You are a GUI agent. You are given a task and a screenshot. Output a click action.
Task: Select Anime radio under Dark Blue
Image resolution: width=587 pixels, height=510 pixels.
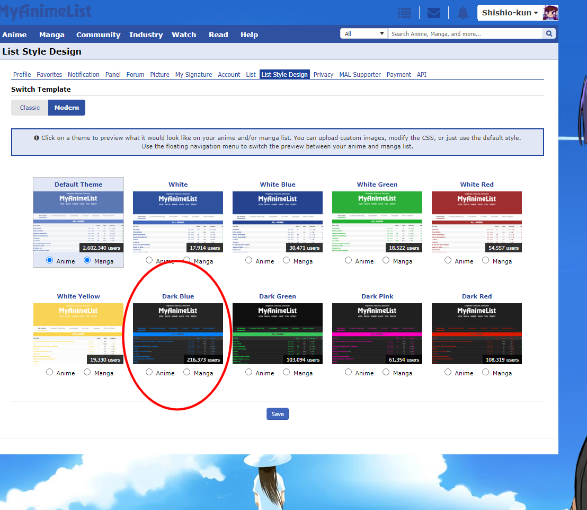point(149,372)
